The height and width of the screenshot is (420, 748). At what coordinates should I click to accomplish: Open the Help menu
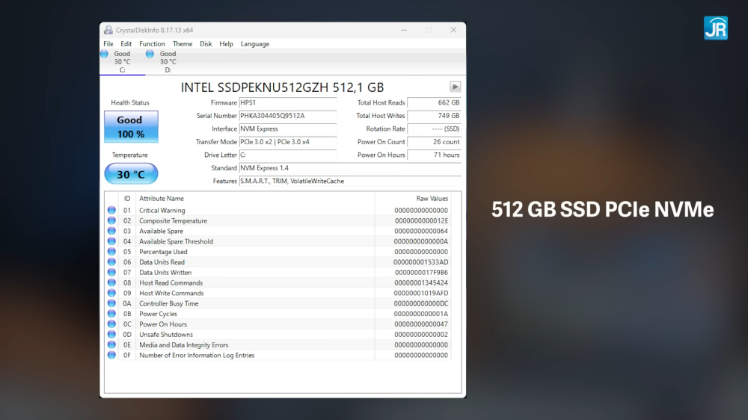click(226, 44)
